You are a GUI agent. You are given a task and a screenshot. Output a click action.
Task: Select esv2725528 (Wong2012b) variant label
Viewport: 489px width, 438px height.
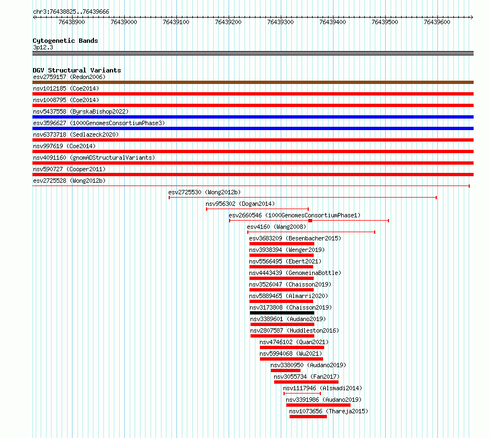coord(69,181)
